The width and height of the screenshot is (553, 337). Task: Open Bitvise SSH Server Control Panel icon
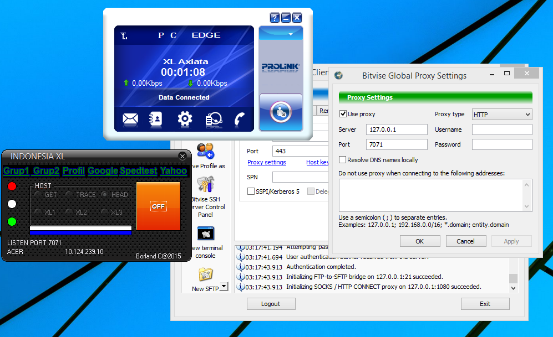tap(206, 184)
